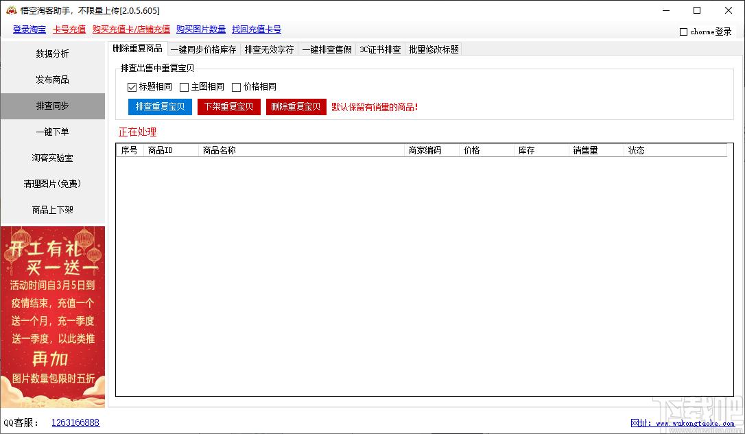
Task: Select the 3C证书排查 tab
Action: (x=380, y=49)
